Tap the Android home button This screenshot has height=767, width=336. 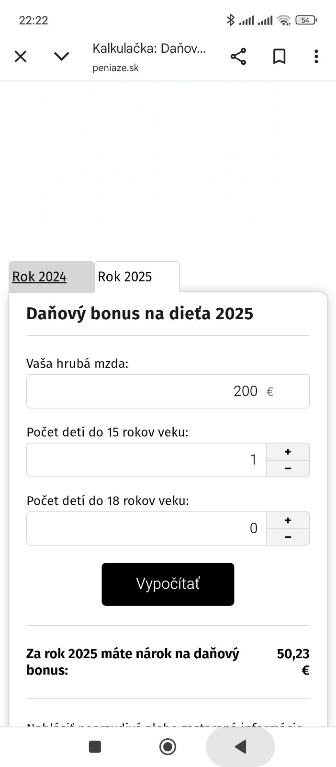[168, 746]
